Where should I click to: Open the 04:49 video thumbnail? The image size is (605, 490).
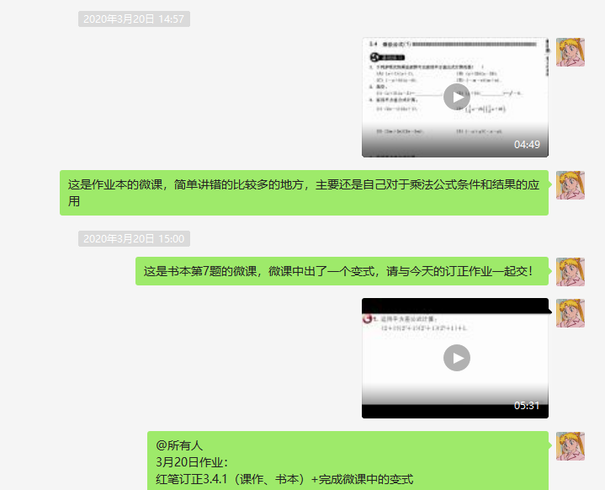[x=455, y=98]
